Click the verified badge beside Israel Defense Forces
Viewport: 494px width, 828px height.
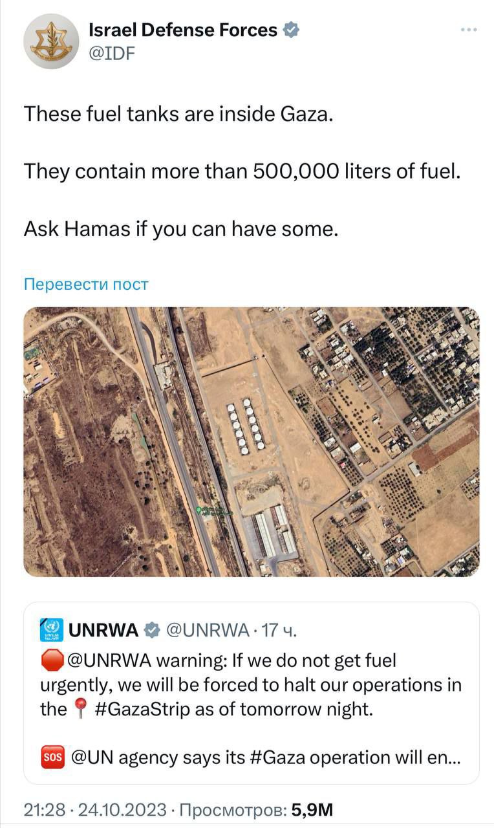[292, 30]
